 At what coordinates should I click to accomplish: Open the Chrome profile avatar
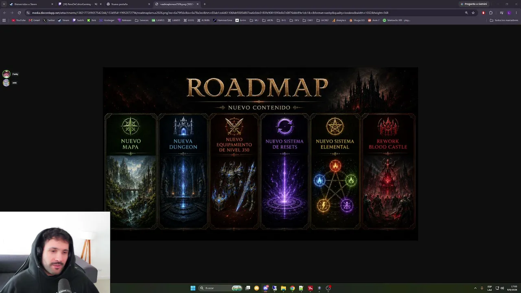click(x=509, y=13)
